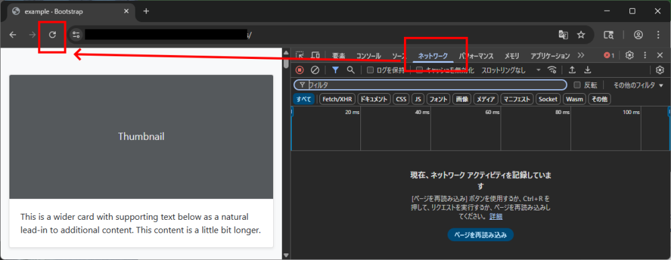Switch to the コンソール tab
This screenshot has width=671, height=260.
(x=368, y=56)
